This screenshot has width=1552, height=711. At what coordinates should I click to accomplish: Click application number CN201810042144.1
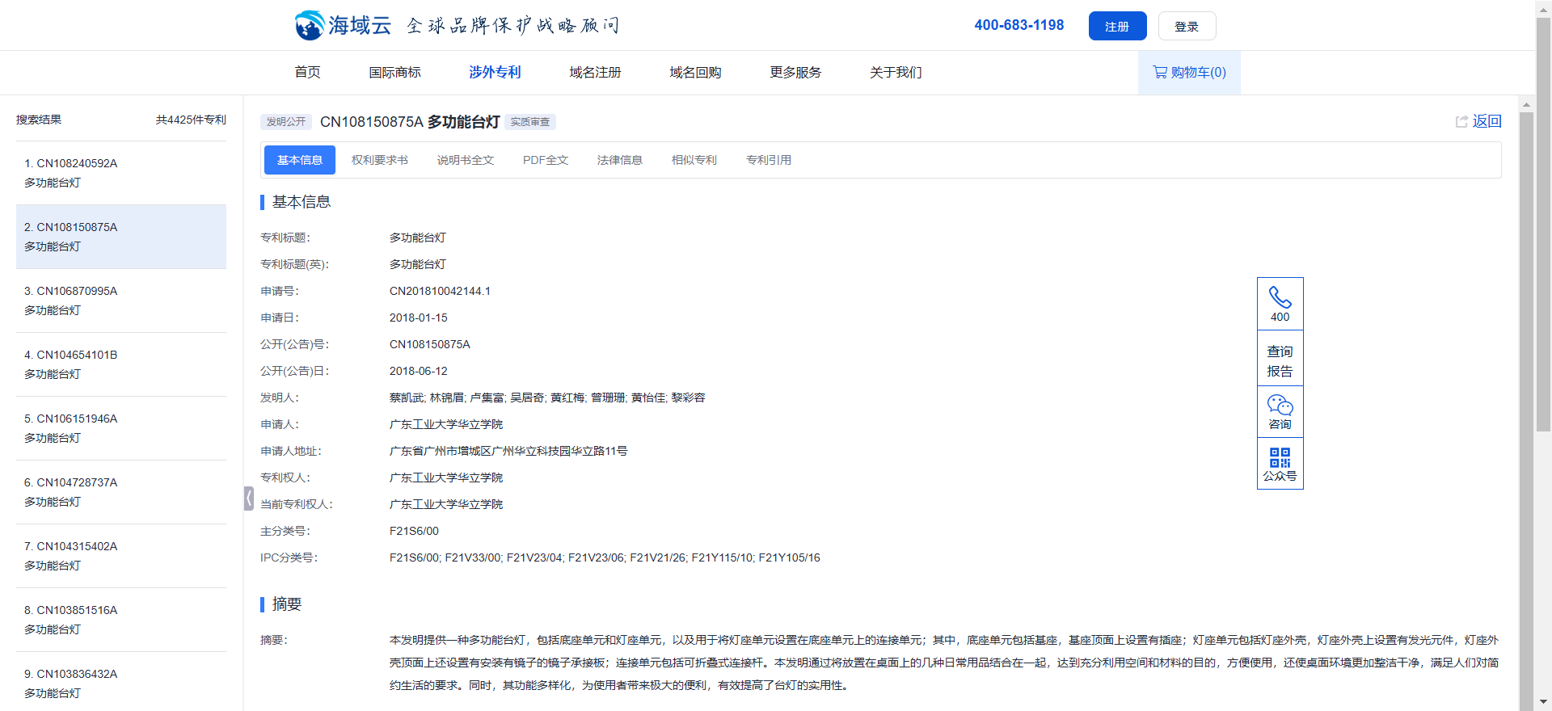pos(440,291)
